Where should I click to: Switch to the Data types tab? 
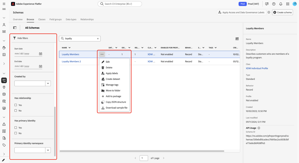point(71,19)
